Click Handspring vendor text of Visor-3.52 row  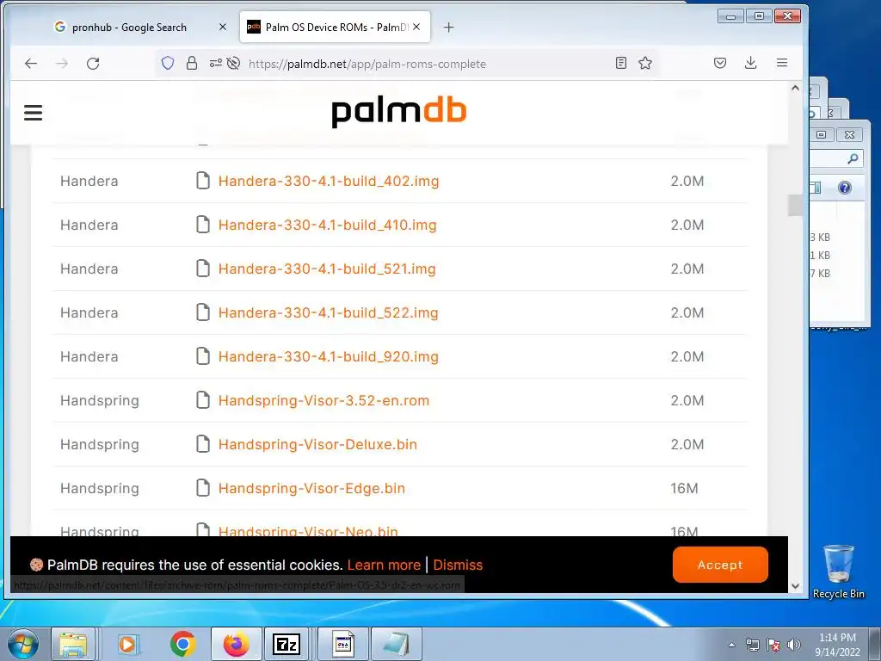point(100,401)
